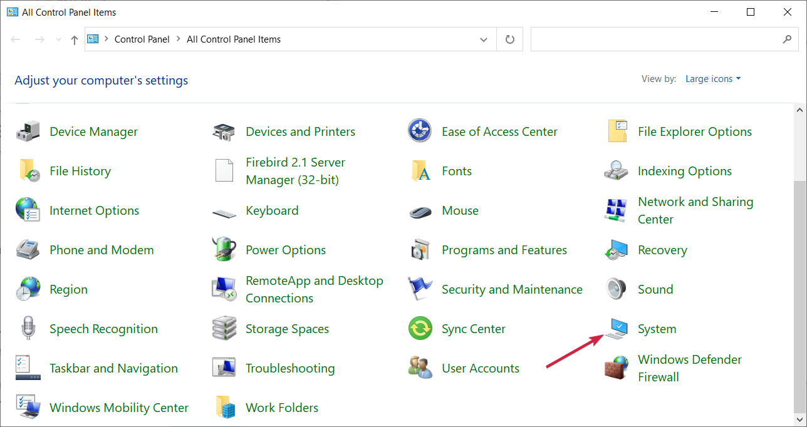
Task: Click the System monitor icon
Action: coord(616,329)
